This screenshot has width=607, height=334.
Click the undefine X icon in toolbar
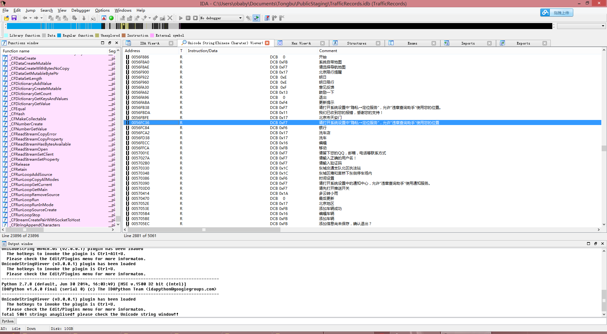[170, 18]
